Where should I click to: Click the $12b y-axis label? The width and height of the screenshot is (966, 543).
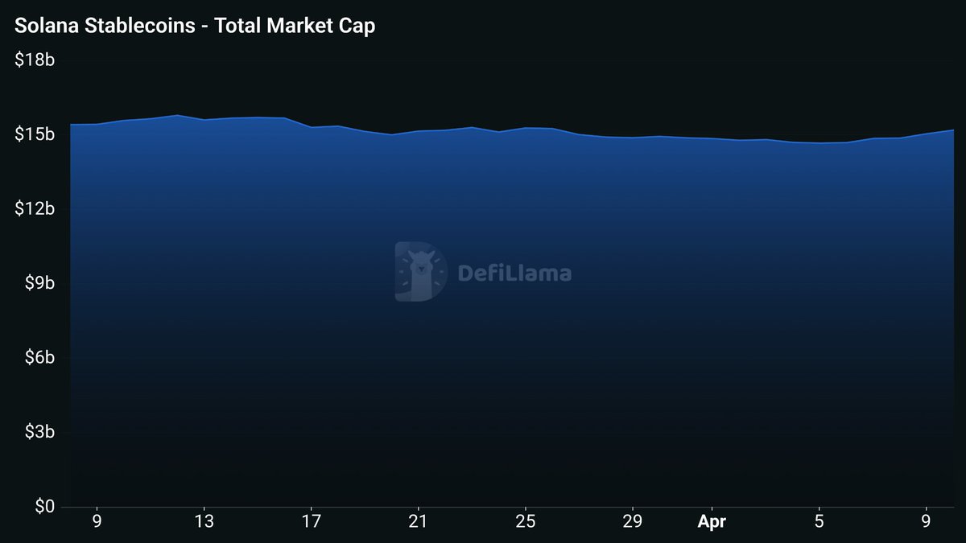(x=35, y=209)
